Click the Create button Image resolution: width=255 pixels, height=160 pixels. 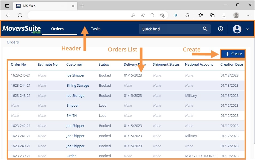click(x=233, y=54)
